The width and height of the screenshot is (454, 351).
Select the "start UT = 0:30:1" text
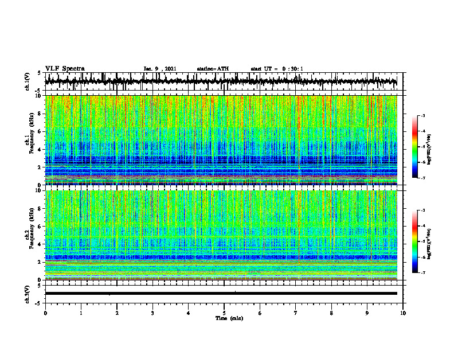point(277,69)
